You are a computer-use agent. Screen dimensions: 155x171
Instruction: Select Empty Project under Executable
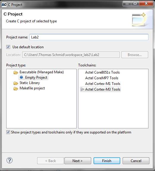coord(36,77)
